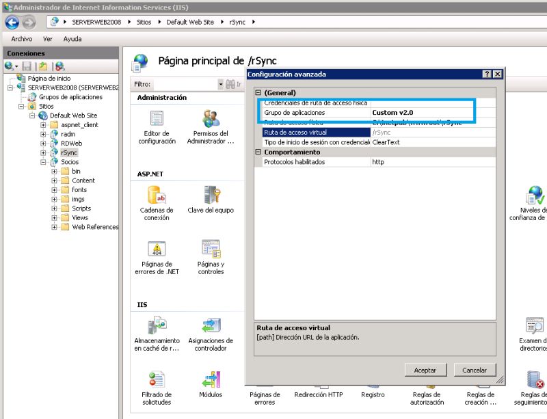The image size is (547, 419).
Task: Click Cancelar to dismiss the dialog
Action: [475, 369]
